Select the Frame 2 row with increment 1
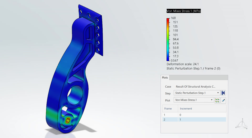This screenshot has height=138, width=252. click(194, 120)
